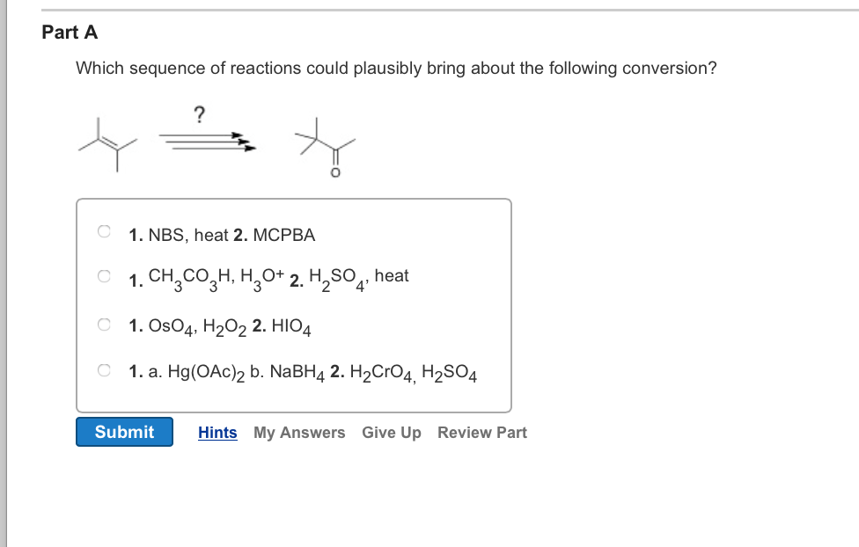
Task: View My Answers history
Action: click(x=299, y=432)
